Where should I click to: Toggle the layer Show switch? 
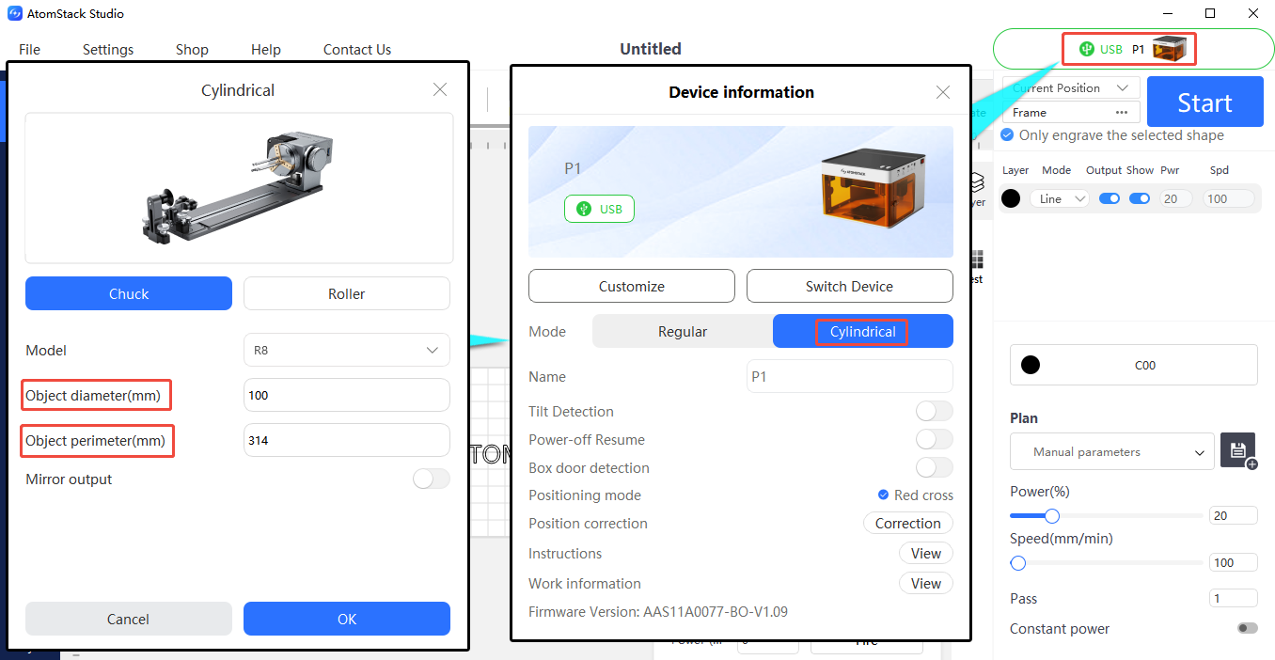click(1140, 198)
